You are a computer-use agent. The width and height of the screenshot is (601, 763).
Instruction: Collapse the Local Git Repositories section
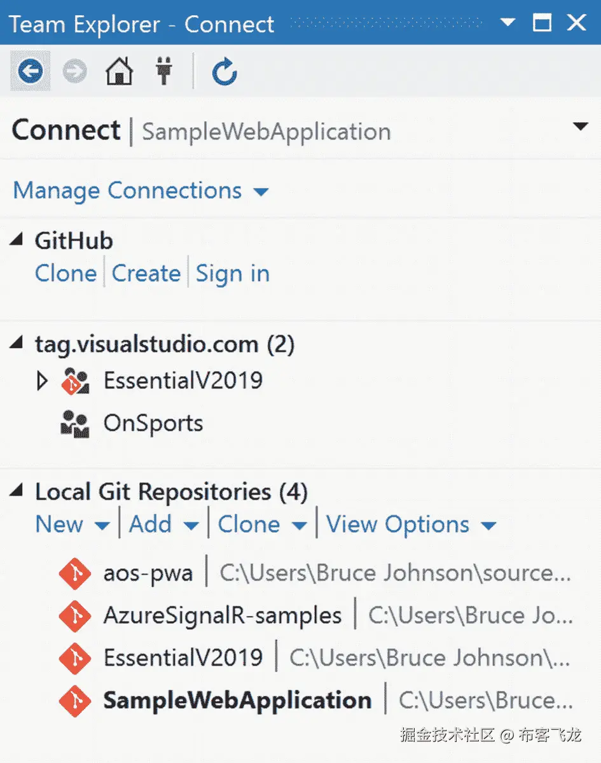coord(17,491)
